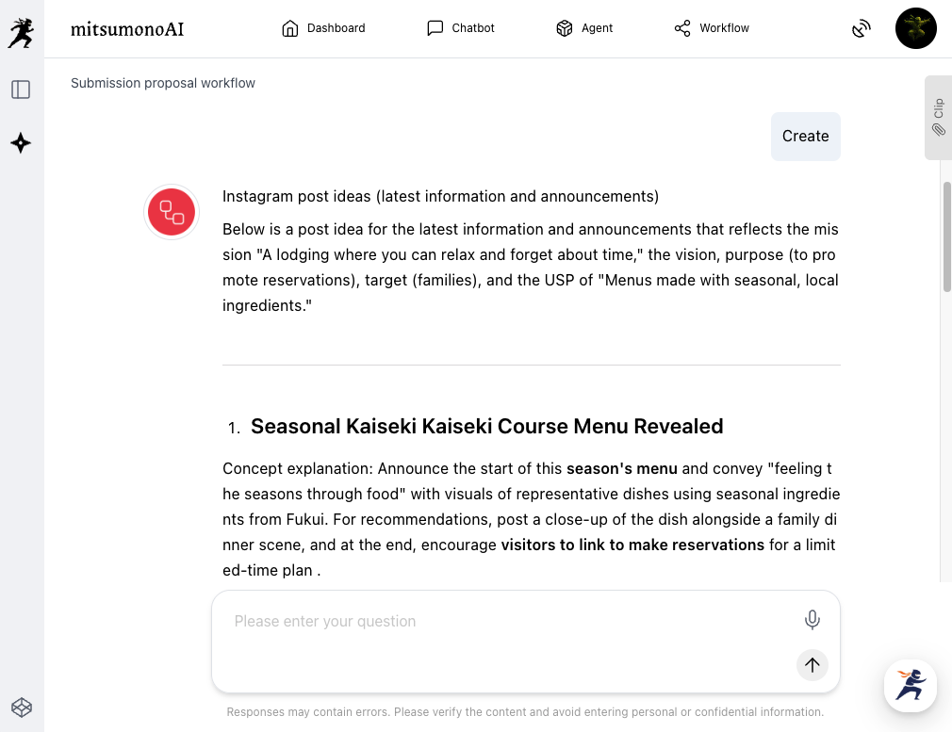Go to the Agent tab

pyautogui.click(x=584, y=28)
